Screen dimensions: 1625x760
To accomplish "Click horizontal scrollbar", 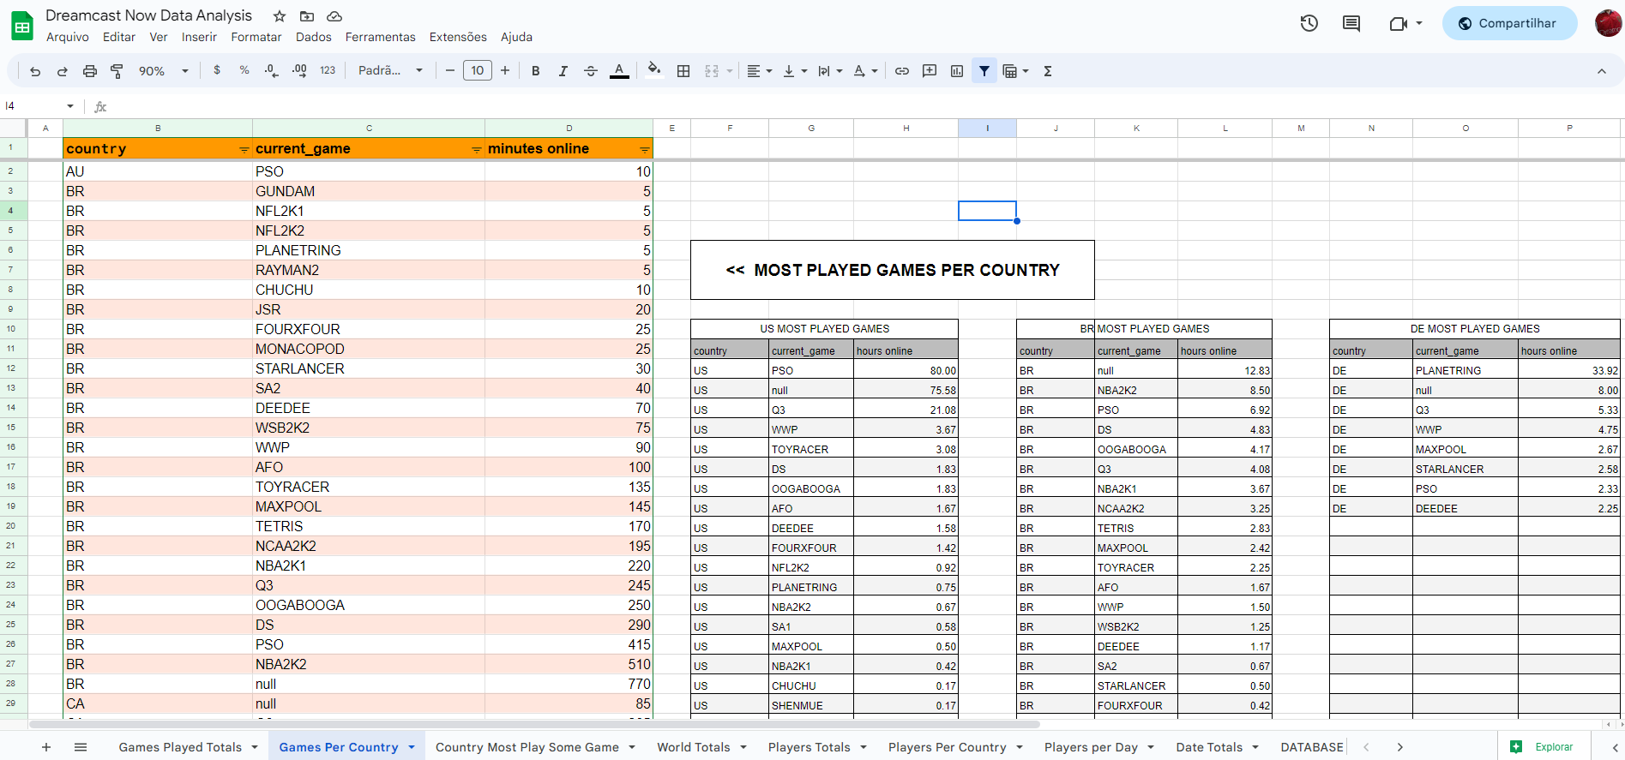I will pos(535,724).
